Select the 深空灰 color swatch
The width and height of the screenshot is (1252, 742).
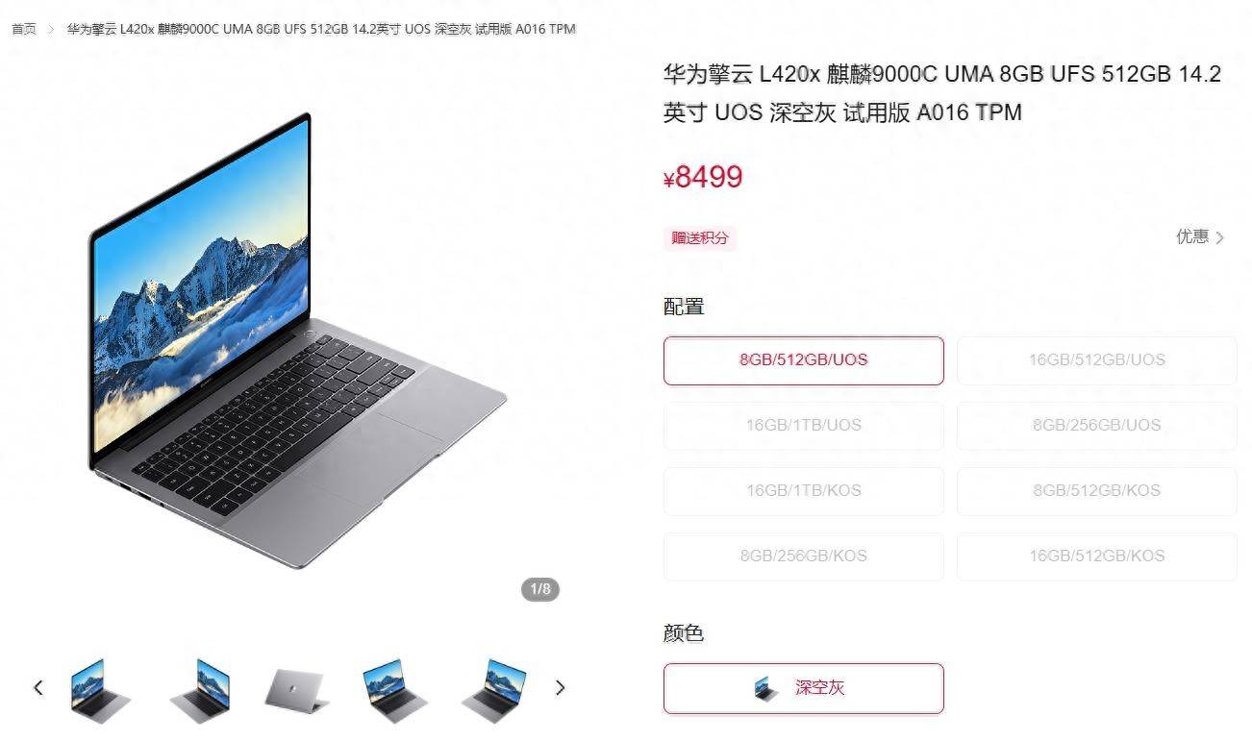[804, 688]
